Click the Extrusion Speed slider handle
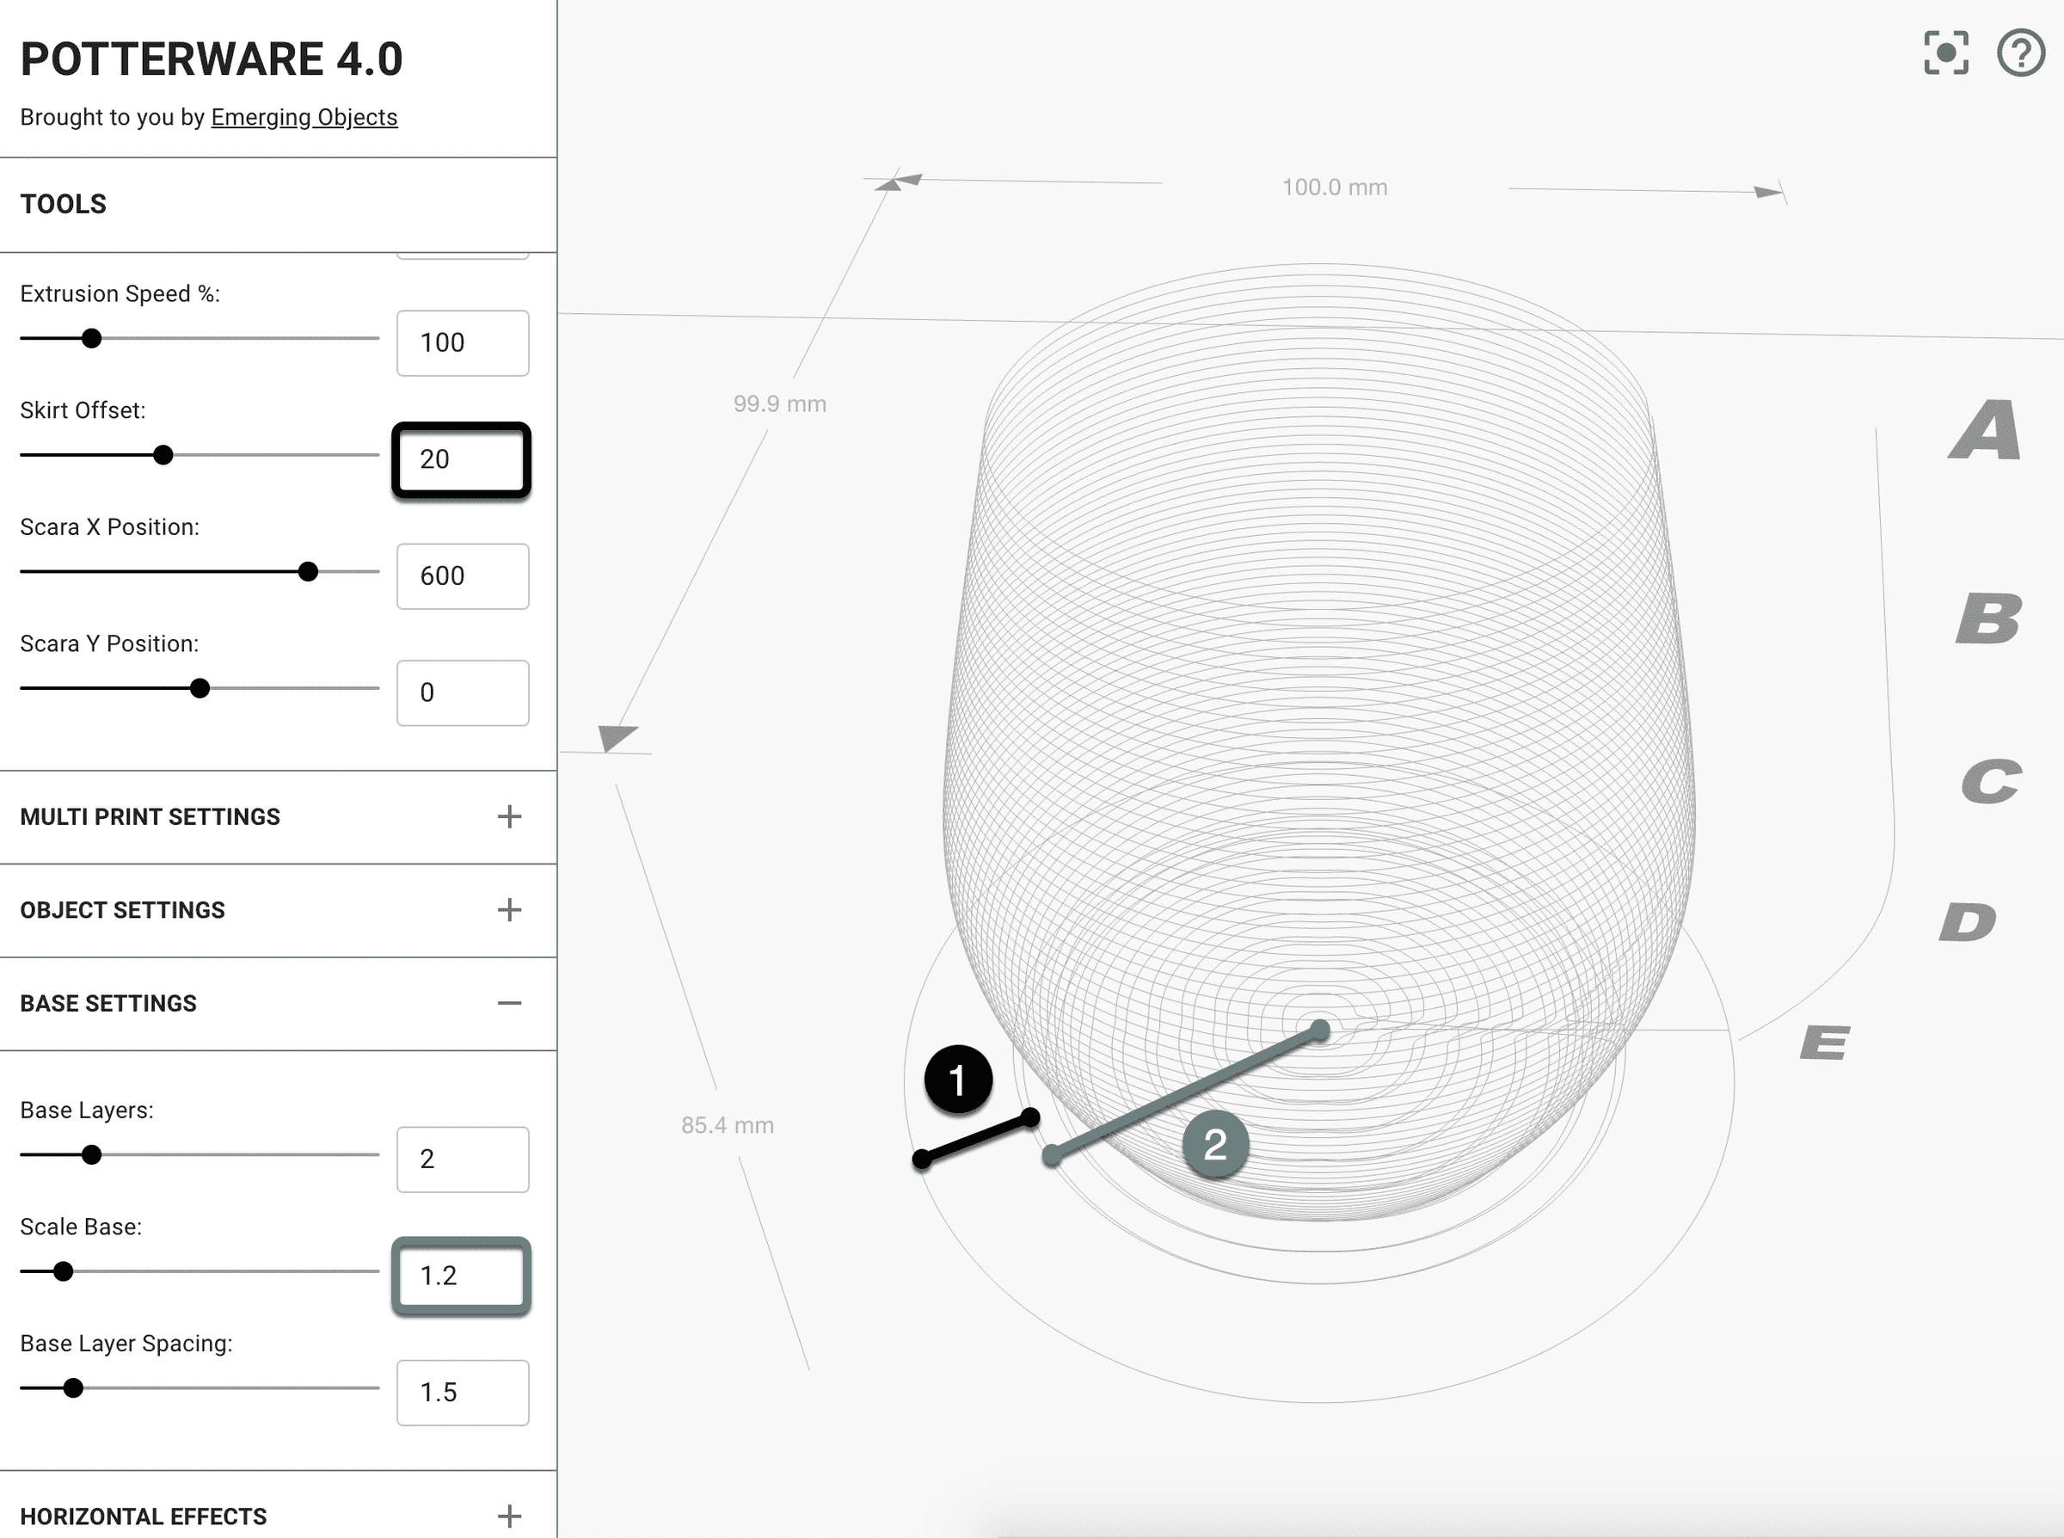The width and height of the screenshot is (2064, 1538). [91, 338]
